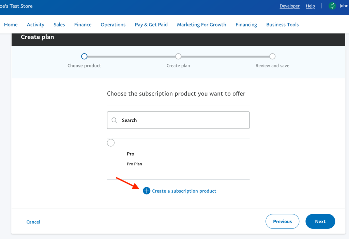The image size is (349, 239).
Task: Focus the Search input field
Action: click(x=178, y=120)
